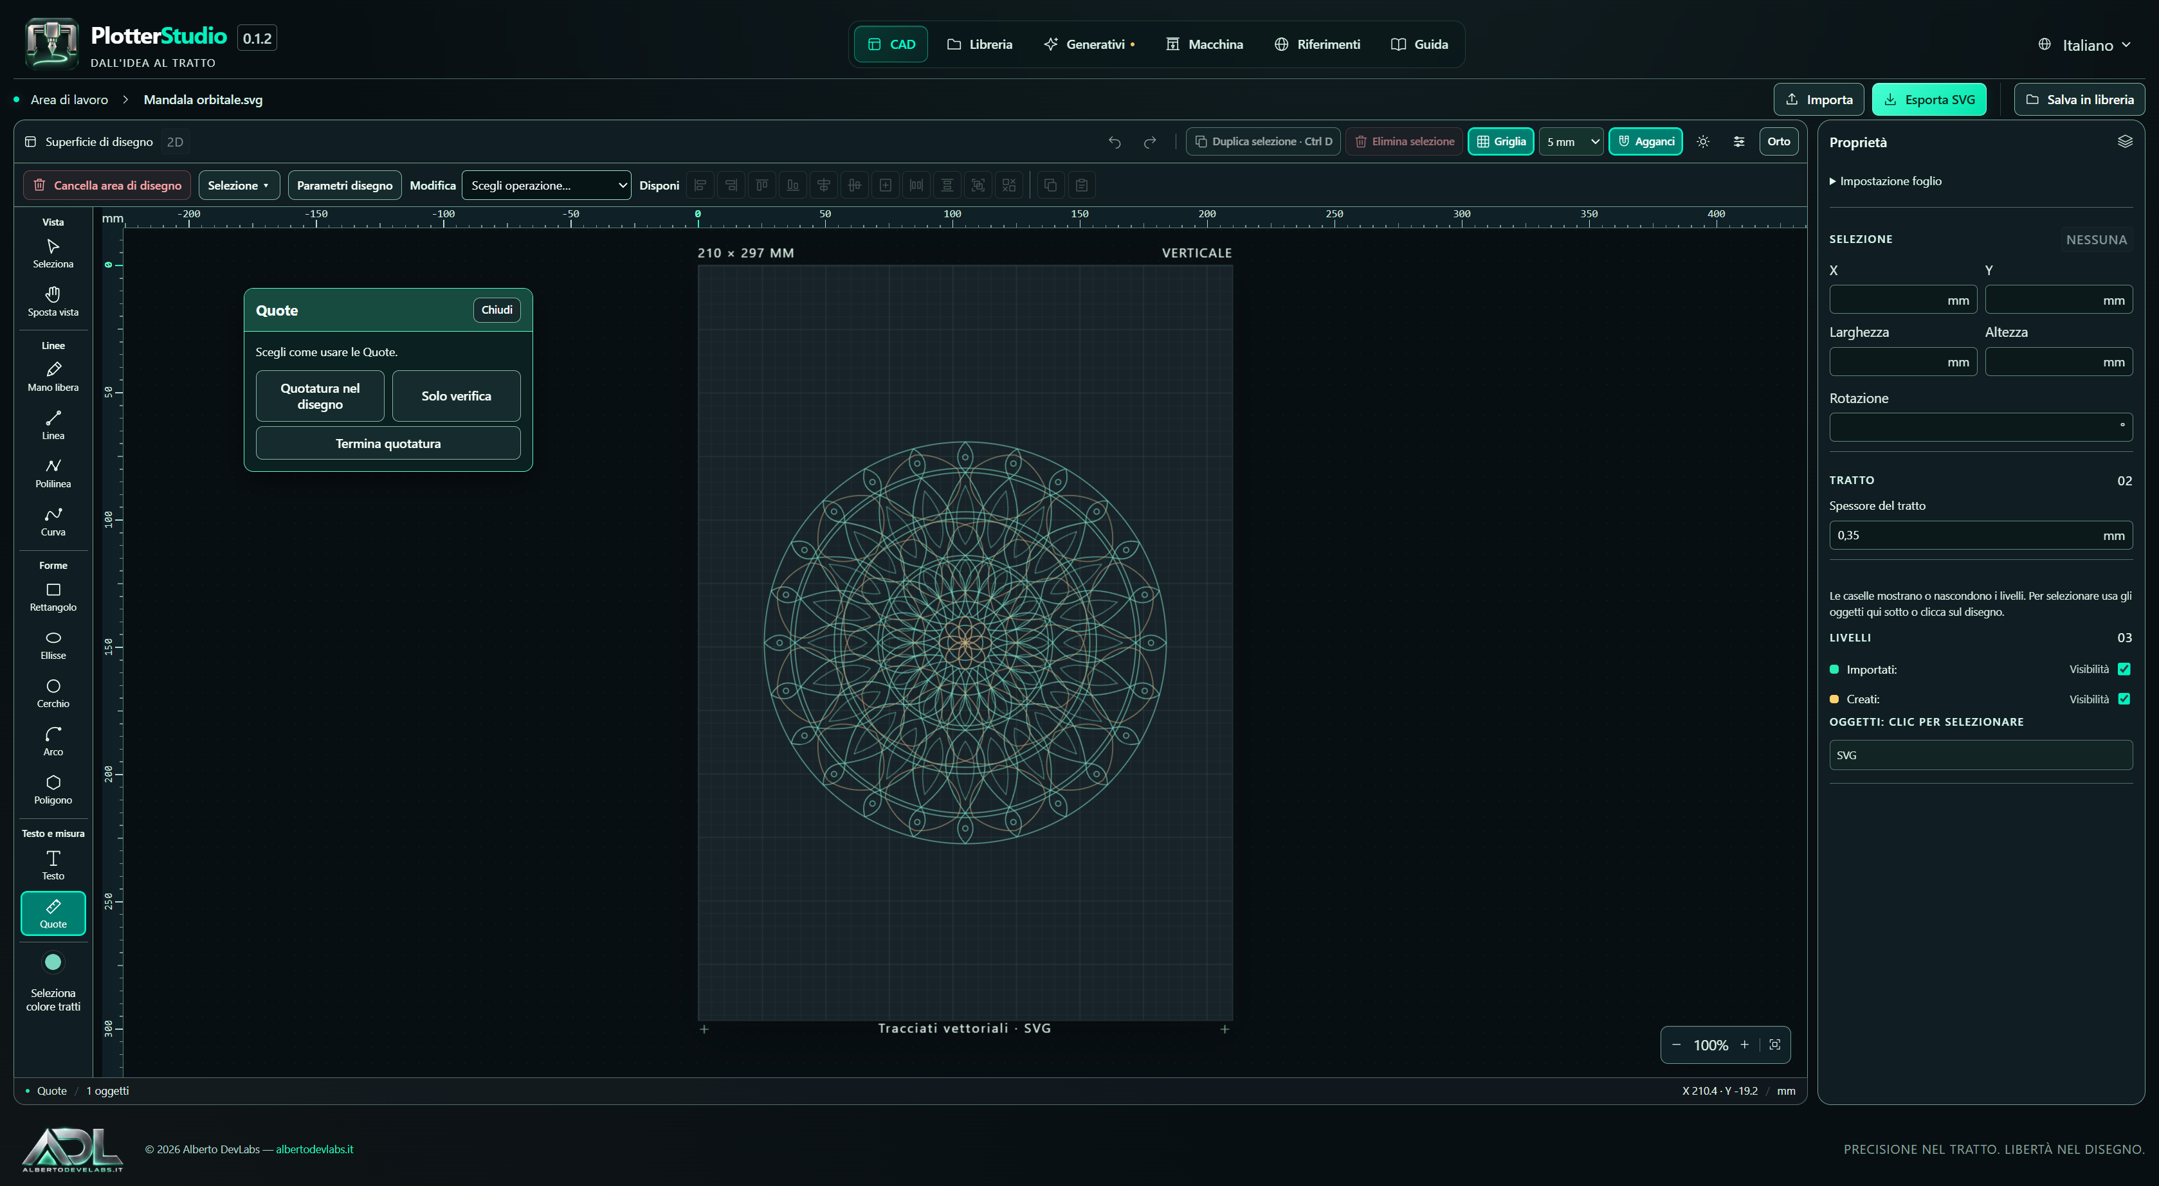
Task: Click the fit-to-view icon near zoom
Action: 1774,1045
